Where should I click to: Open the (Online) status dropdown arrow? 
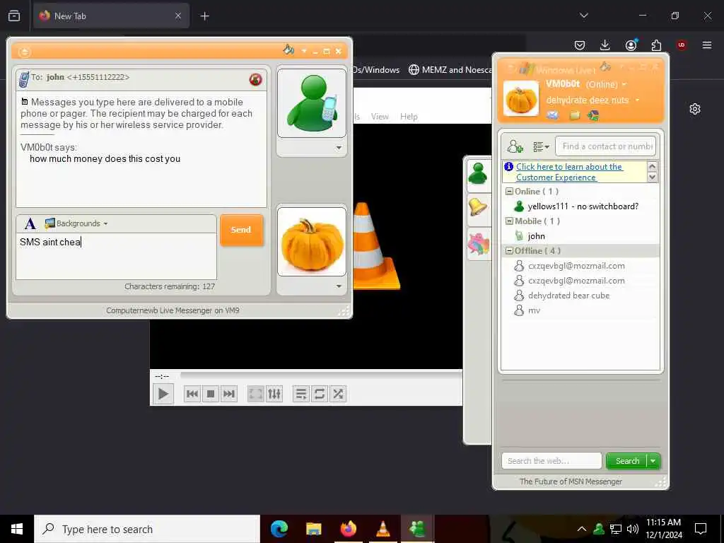click(x=624, y=85)
